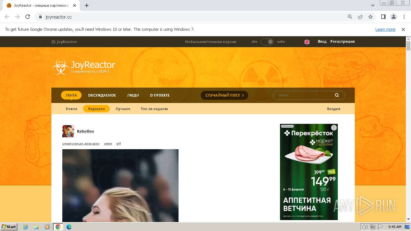
Task: Select the Хорошее subtab
Action: (96, 109)
